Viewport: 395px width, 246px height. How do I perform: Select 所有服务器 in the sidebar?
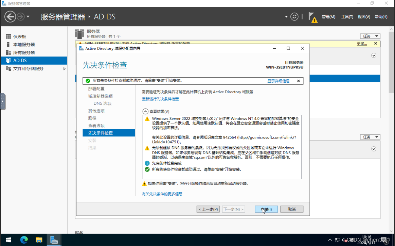[x=34, y=53]
